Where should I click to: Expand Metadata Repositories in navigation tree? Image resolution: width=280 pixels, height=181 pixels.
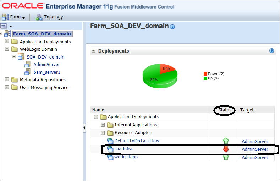pyautogui.click(x=7, y=79)
